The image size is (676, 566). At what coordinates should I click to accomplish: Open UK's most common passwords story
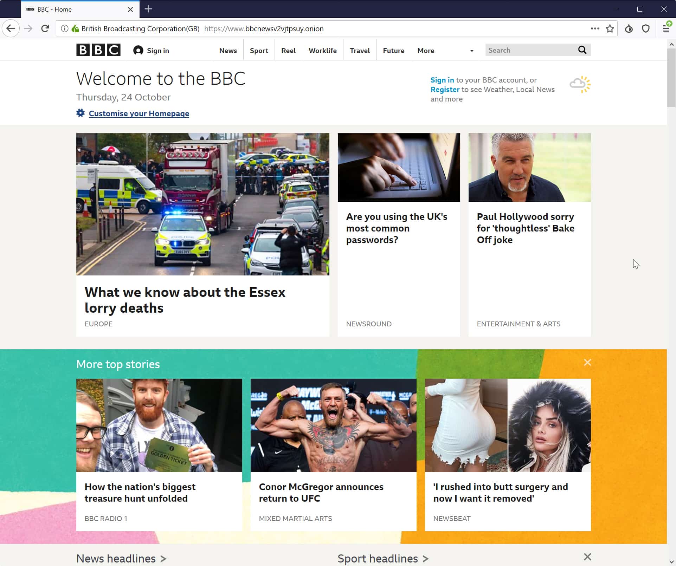[x=397, y=228]
